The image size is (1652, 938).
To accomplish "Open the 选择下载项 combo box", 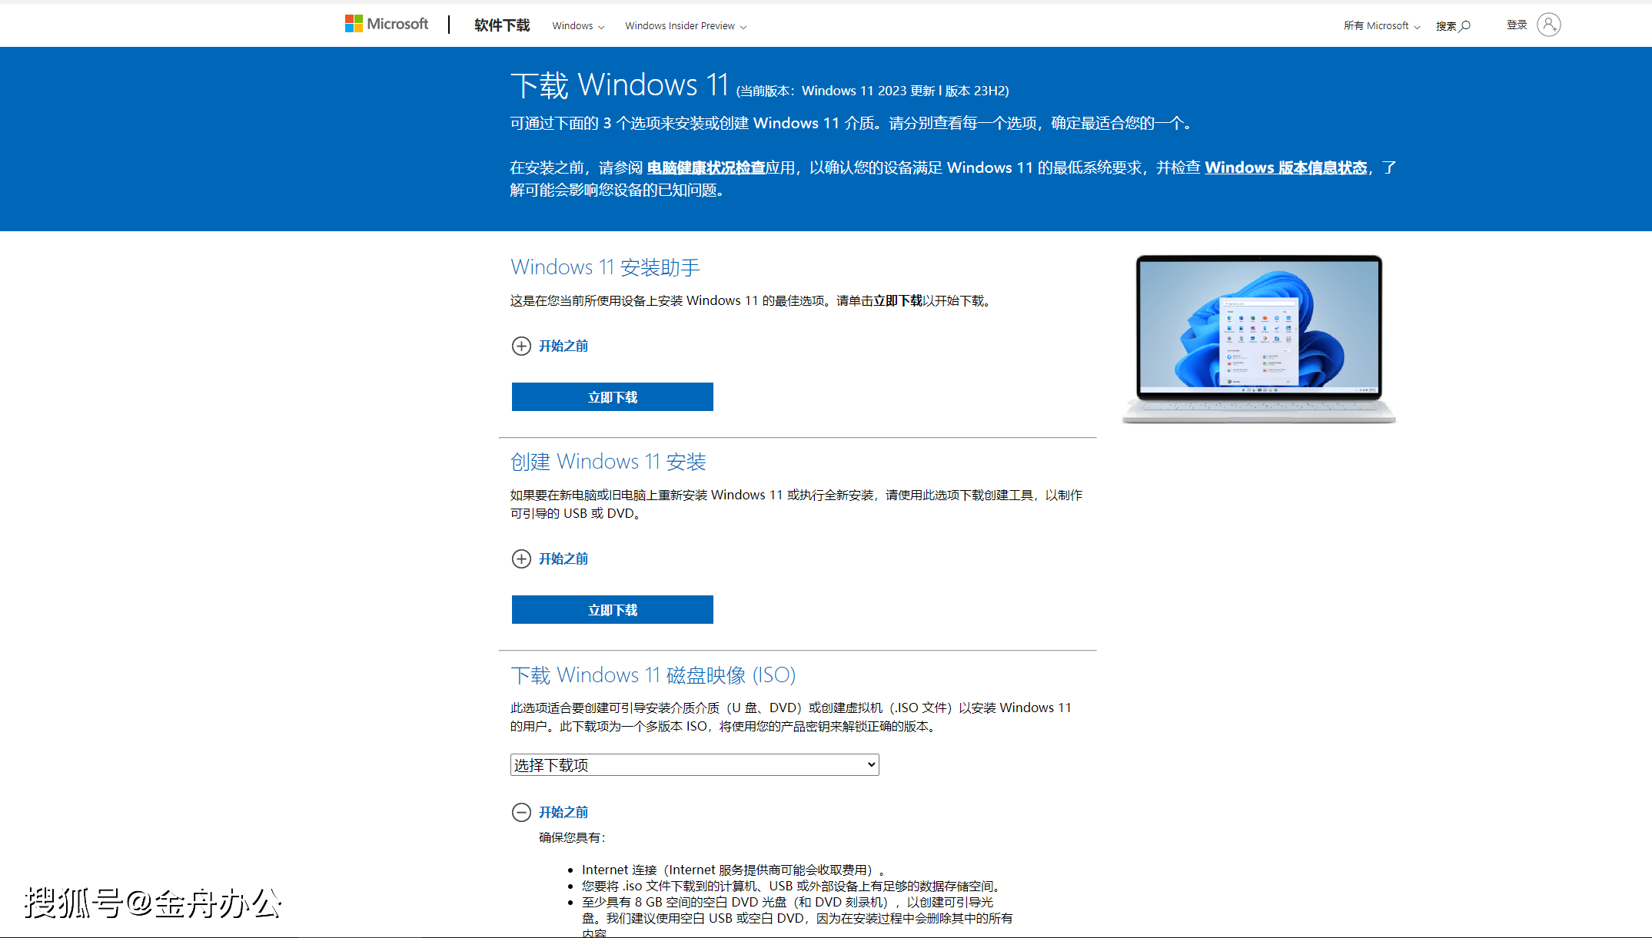I will [x=694, y=765].
